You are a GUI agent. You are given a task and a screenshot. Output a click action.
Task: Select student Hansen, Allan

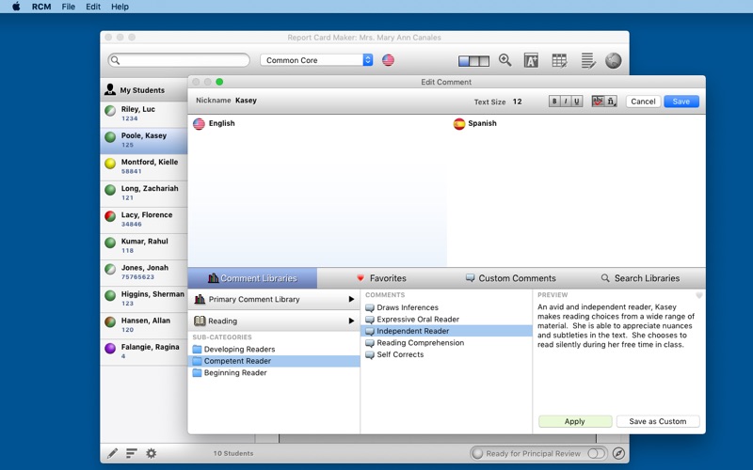click(144, 325)
